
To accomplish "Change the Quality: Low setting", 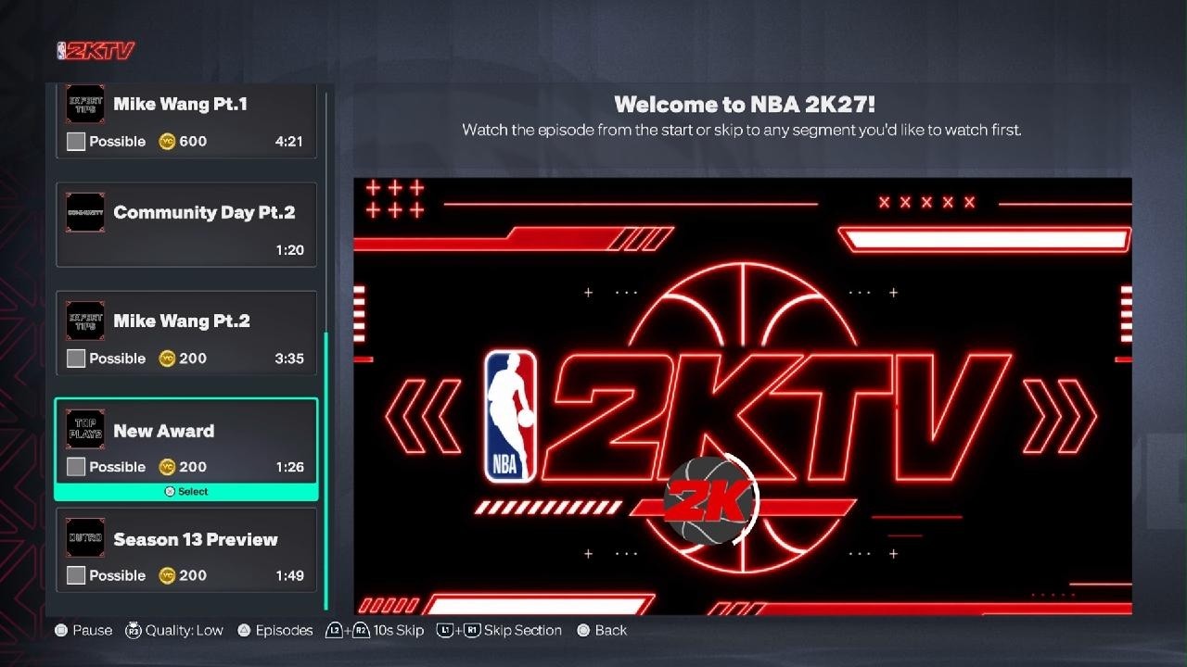I will point(184,630).
